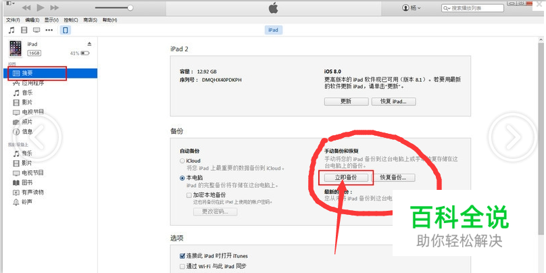This screenshot has width=546, height=273.
Task: Click the iPad device thumbnail in sidebar
Action: [16, 49]
